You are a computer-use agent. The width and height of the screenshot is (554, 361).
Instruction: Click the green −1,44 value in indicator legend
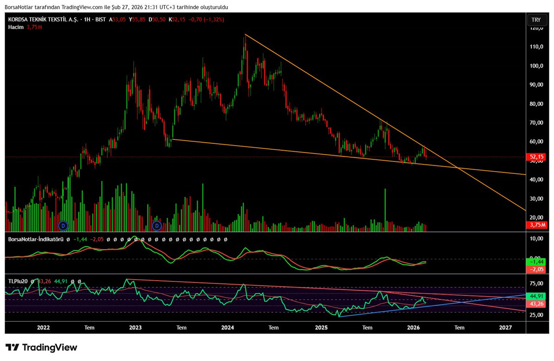point(80,239)
